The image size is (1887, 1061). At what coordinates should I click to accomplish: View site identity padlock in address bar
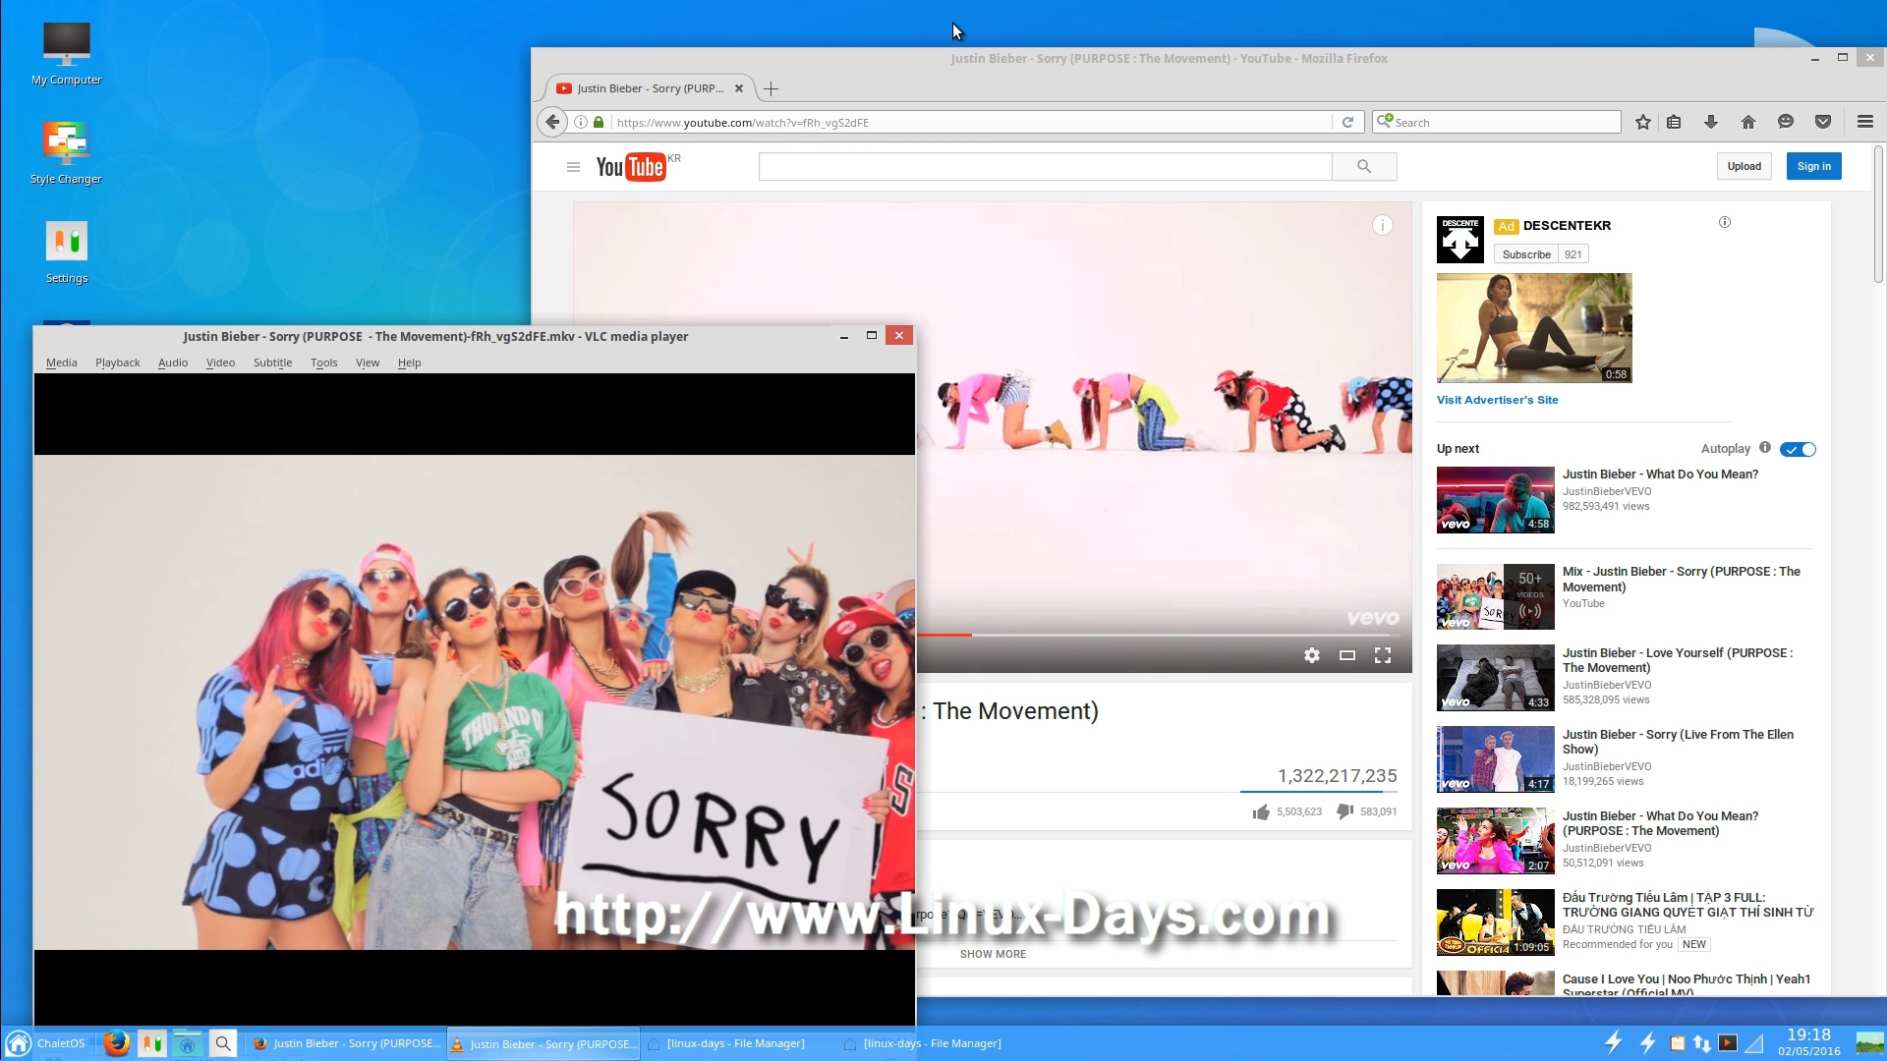[x=599, y=122]
